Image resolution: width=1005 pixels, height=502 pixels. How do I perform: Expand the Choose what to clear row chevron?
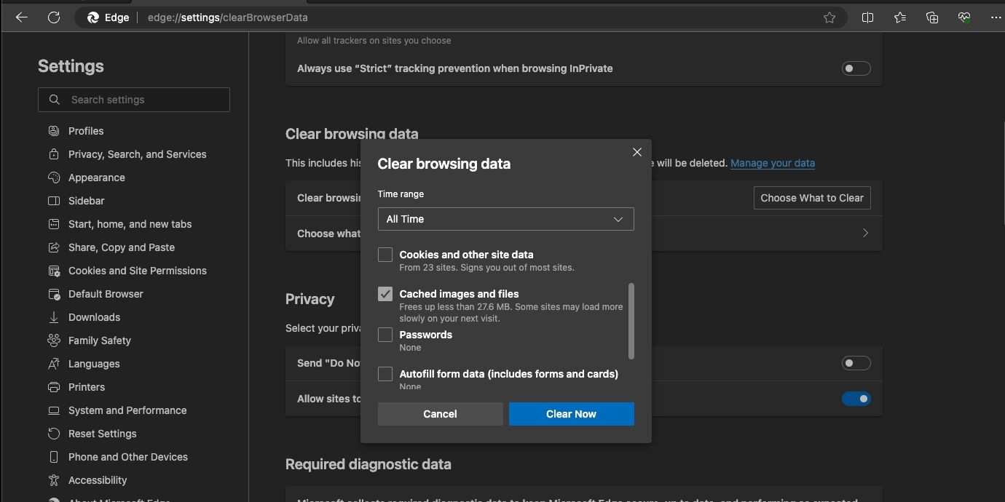point(865,233)
